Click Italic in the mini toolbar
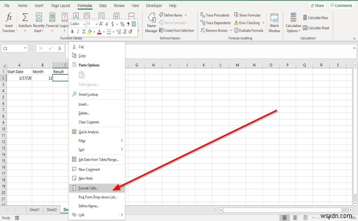 point(78,32)
